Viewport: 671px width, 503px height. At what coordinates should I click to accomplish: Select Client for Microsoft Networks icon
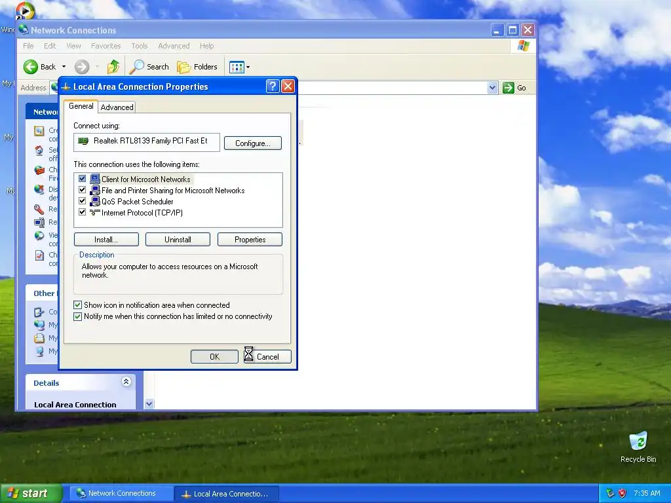(95, 179)
